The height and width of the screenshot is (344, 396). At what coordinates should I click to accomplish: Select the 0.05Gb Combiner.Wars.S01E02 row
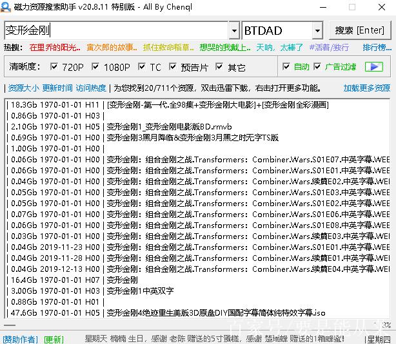point(197,204)
